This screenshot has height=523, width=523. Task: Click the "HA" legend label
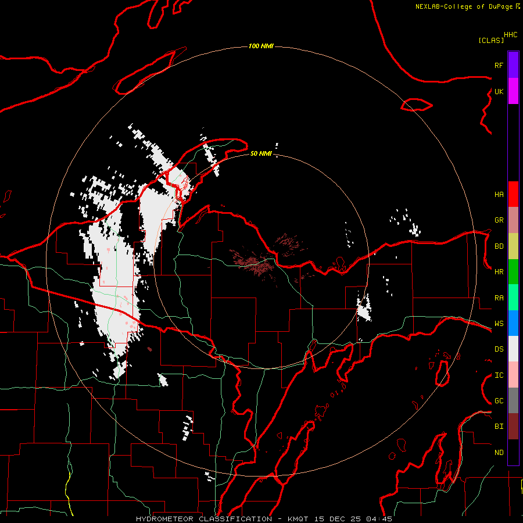click(x=499, y=194)
